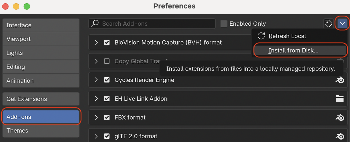The image size is (350, 142).
Task: Click the tag filter icon
Action: [x=328, y=24]
